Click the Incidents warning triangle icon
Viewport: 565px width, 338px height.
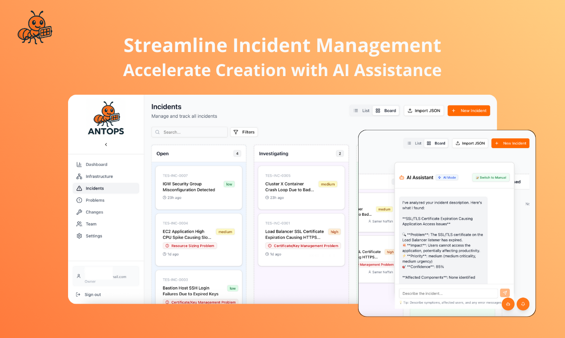(79, 189)
